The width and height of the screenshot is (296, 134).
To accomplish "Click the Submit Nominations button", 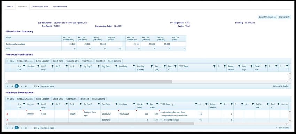I will 267,17.
